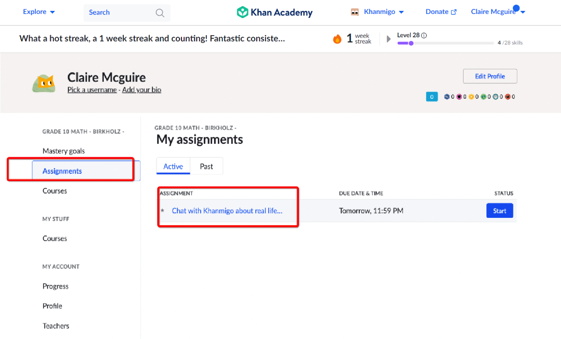
Task: Click the due date Tomorrow, 11:59 PM
Action: (x=371, y=211)
